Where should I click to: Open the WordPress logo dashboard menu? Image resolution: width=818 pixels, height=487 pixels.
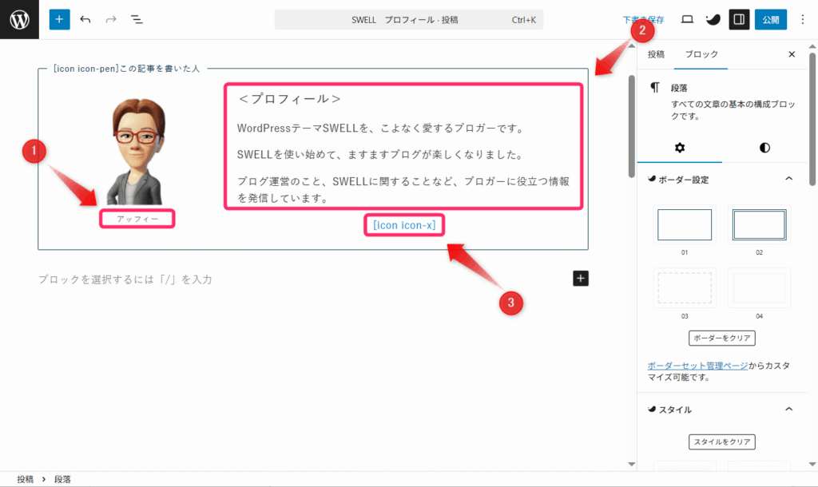[19, 19]
